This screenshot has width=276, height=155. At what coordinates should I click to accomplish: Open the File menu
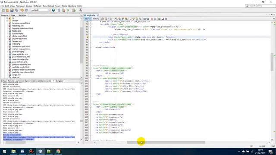(x=2, y=6)
